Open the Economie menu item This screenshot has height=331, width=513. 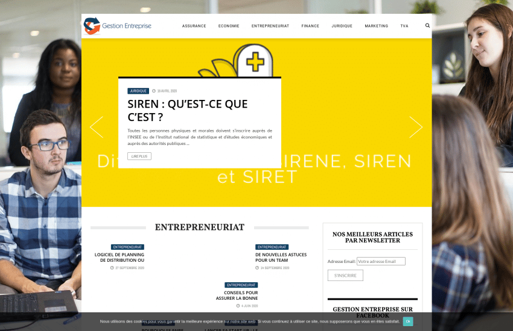pyautogui.click(x=229, y=26)
